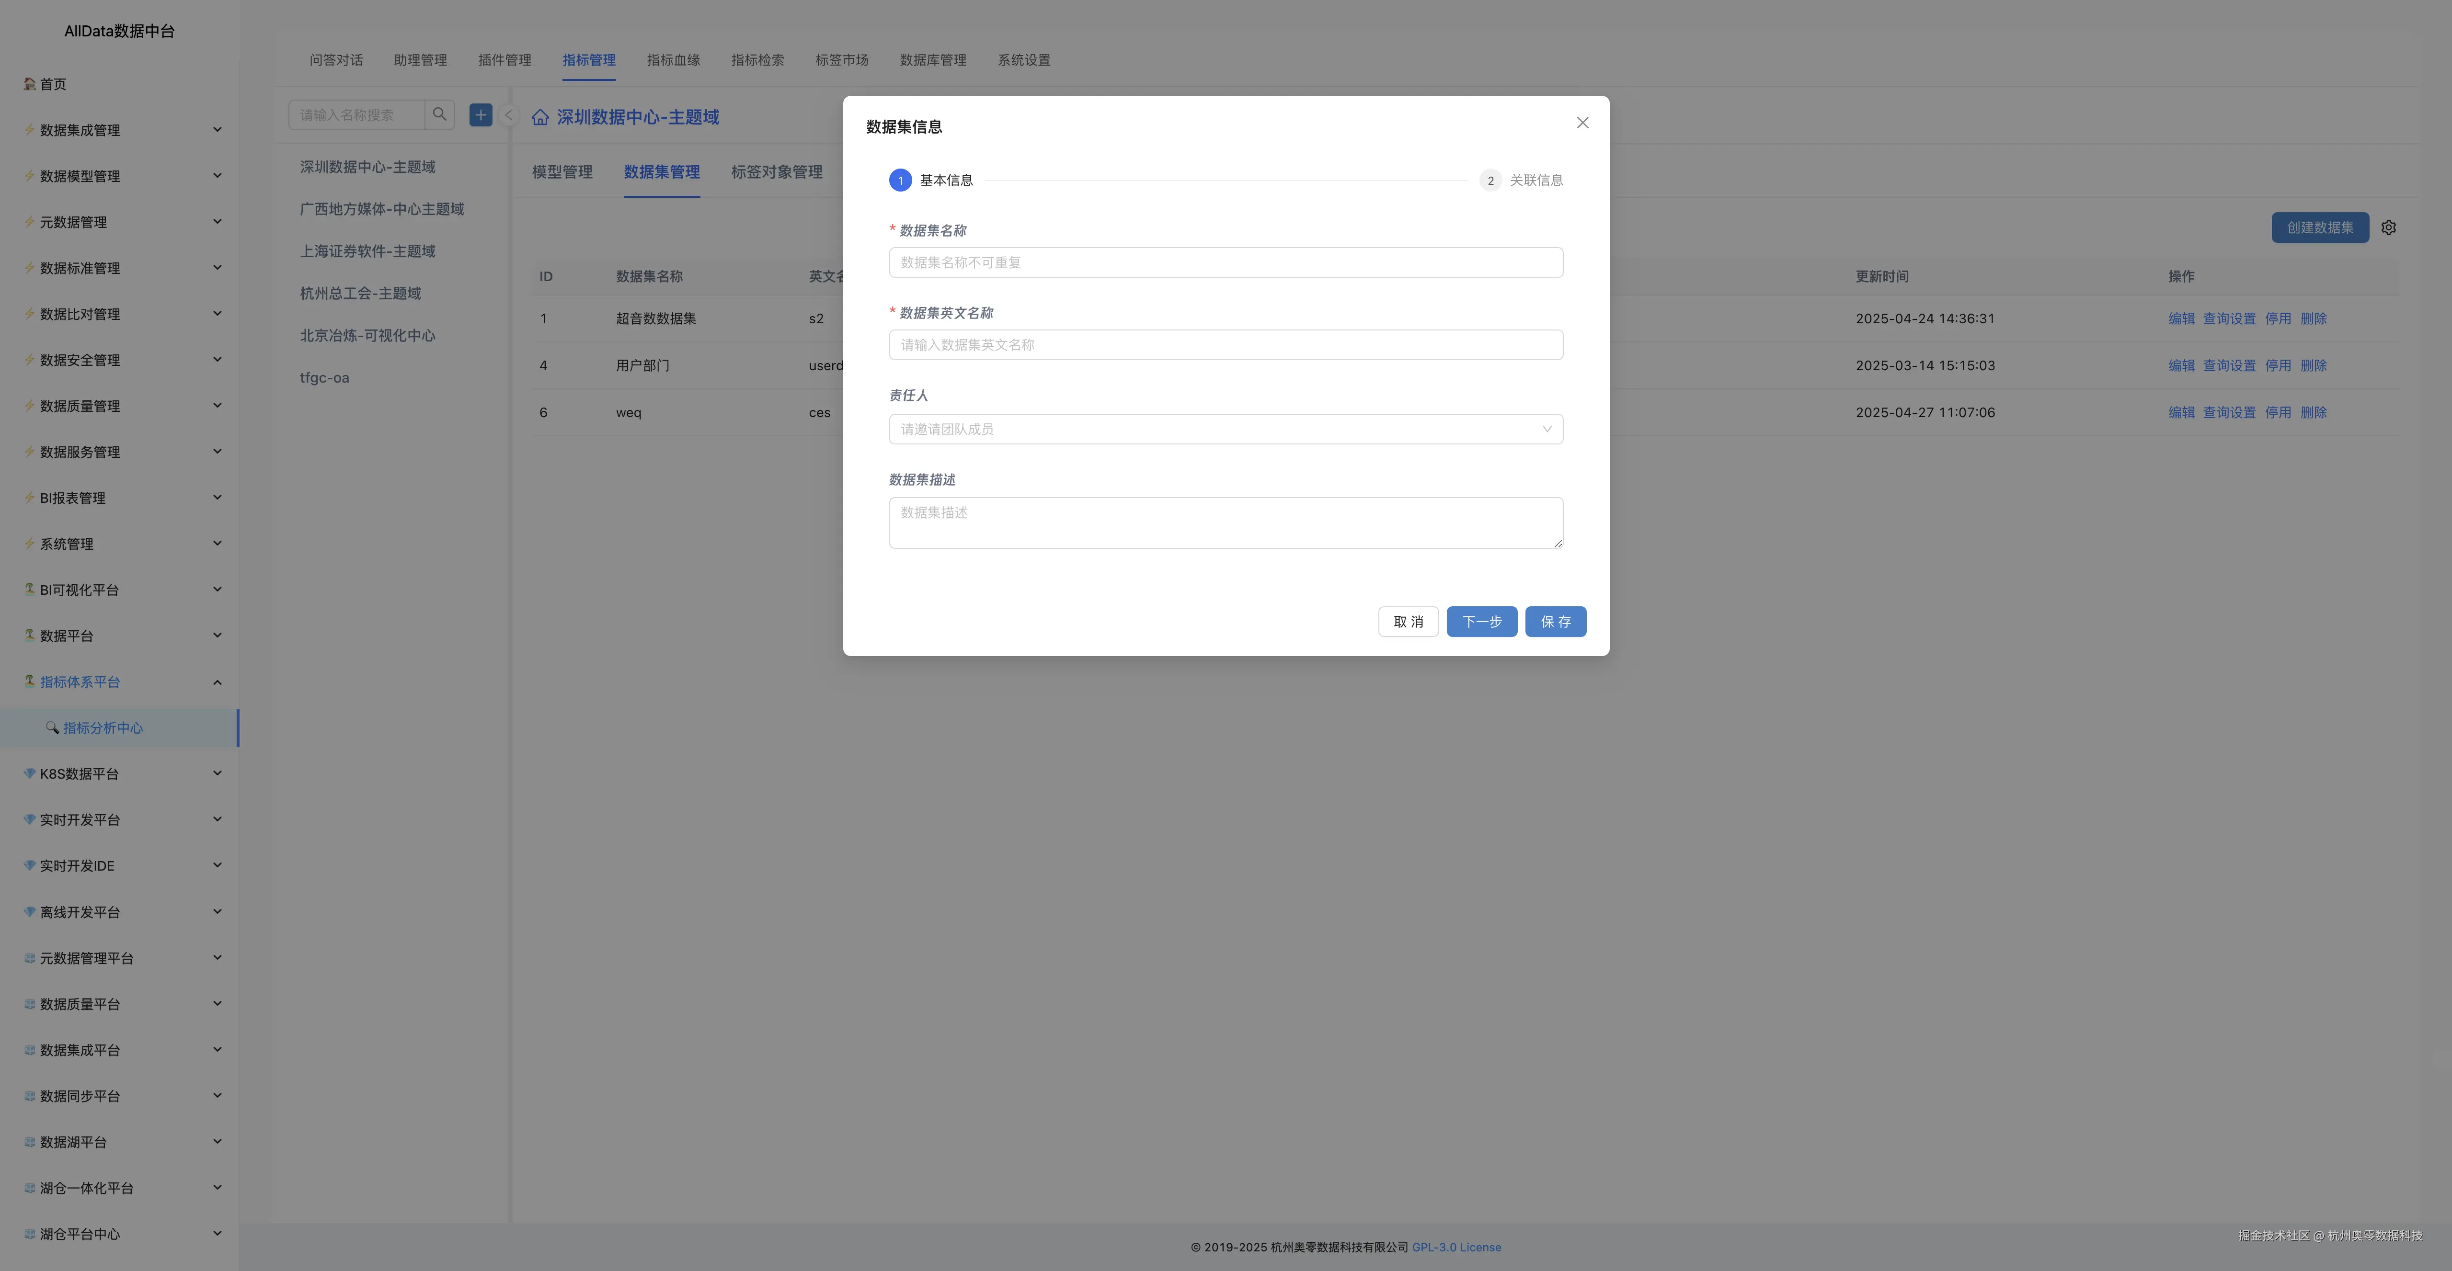This screenshot has width=2452, height=1271.
Task: Collapse the sidebar panel arrow icon
Action: pyautogui.click(x=508, y=115)
